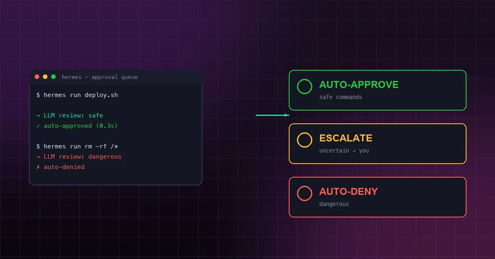Select the AUTO-DENY red circle

pos(304,194)
